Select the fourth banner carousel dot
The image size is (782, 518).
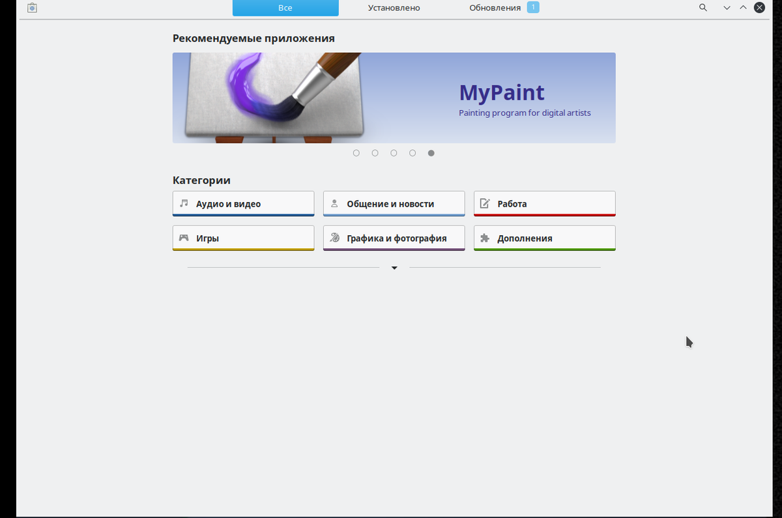(413, 153)
